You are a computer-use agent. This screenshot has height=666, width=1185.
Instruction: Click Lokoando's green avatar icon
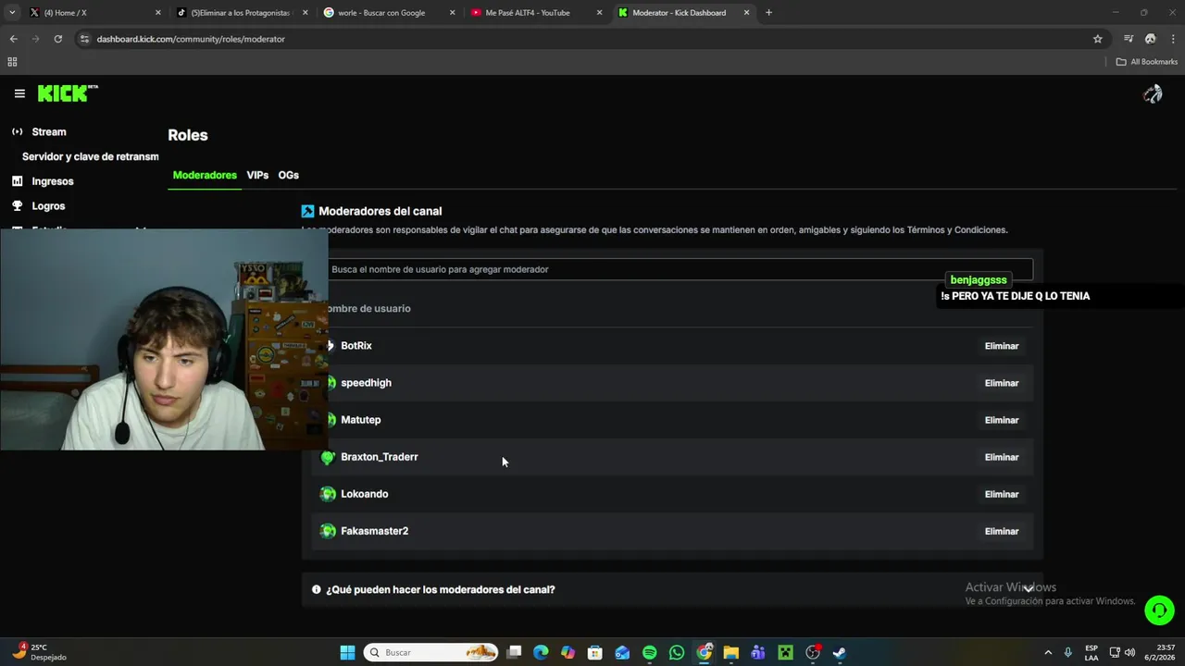point(328,494)
